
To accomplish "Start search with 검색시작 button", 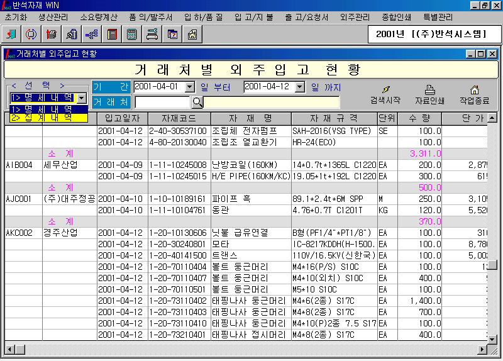I will click(x=385, y=95).
